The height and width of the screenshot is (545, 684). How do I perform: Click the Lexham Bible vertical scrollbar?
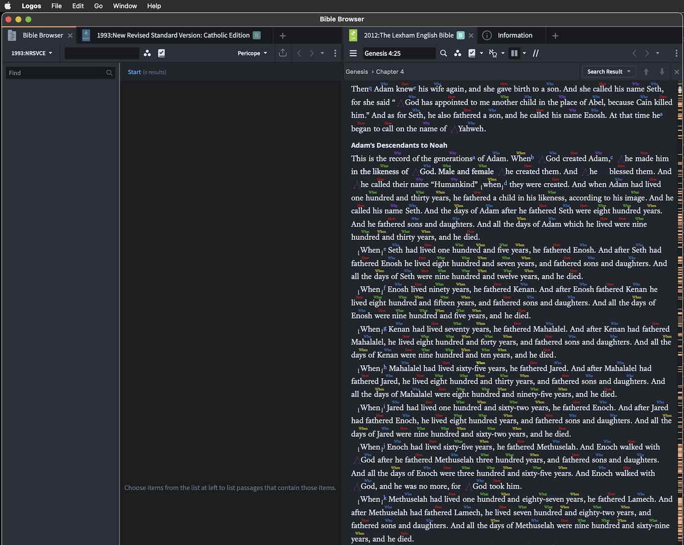point(680,90)
